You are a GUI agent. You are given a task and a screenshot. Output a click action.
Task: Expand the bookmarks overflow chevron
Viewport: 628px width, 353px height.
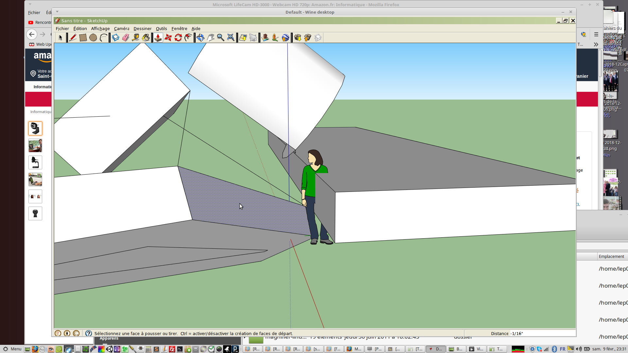coord(596,44)
